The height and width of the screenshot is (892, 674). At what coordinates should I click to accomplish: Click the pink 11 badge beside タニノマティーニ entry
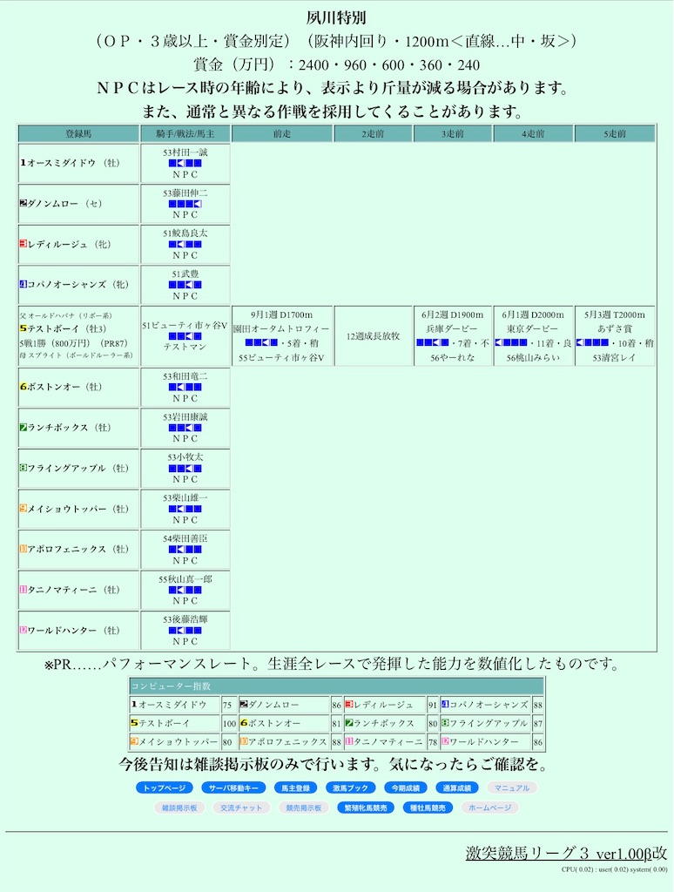pos(24,590)
